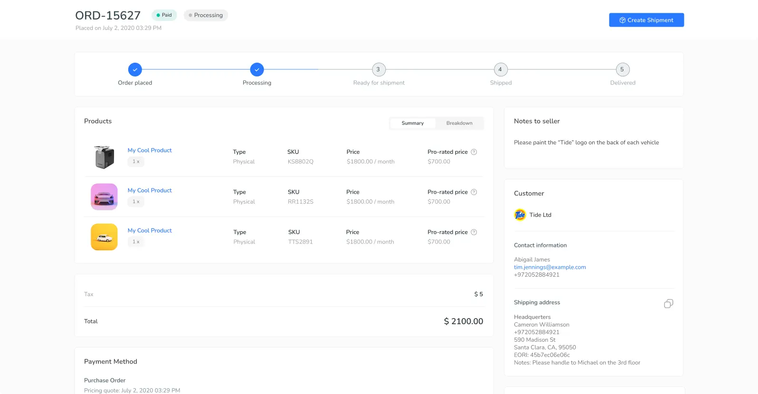Click the Tide Ltd customer logo
Screen dimensions: 758x394
tap(520, 215)
